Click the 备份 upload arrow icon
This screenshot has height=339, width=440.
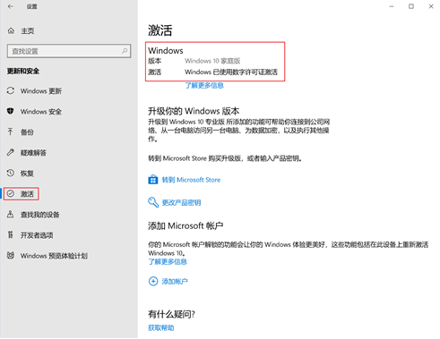[11, 131]
